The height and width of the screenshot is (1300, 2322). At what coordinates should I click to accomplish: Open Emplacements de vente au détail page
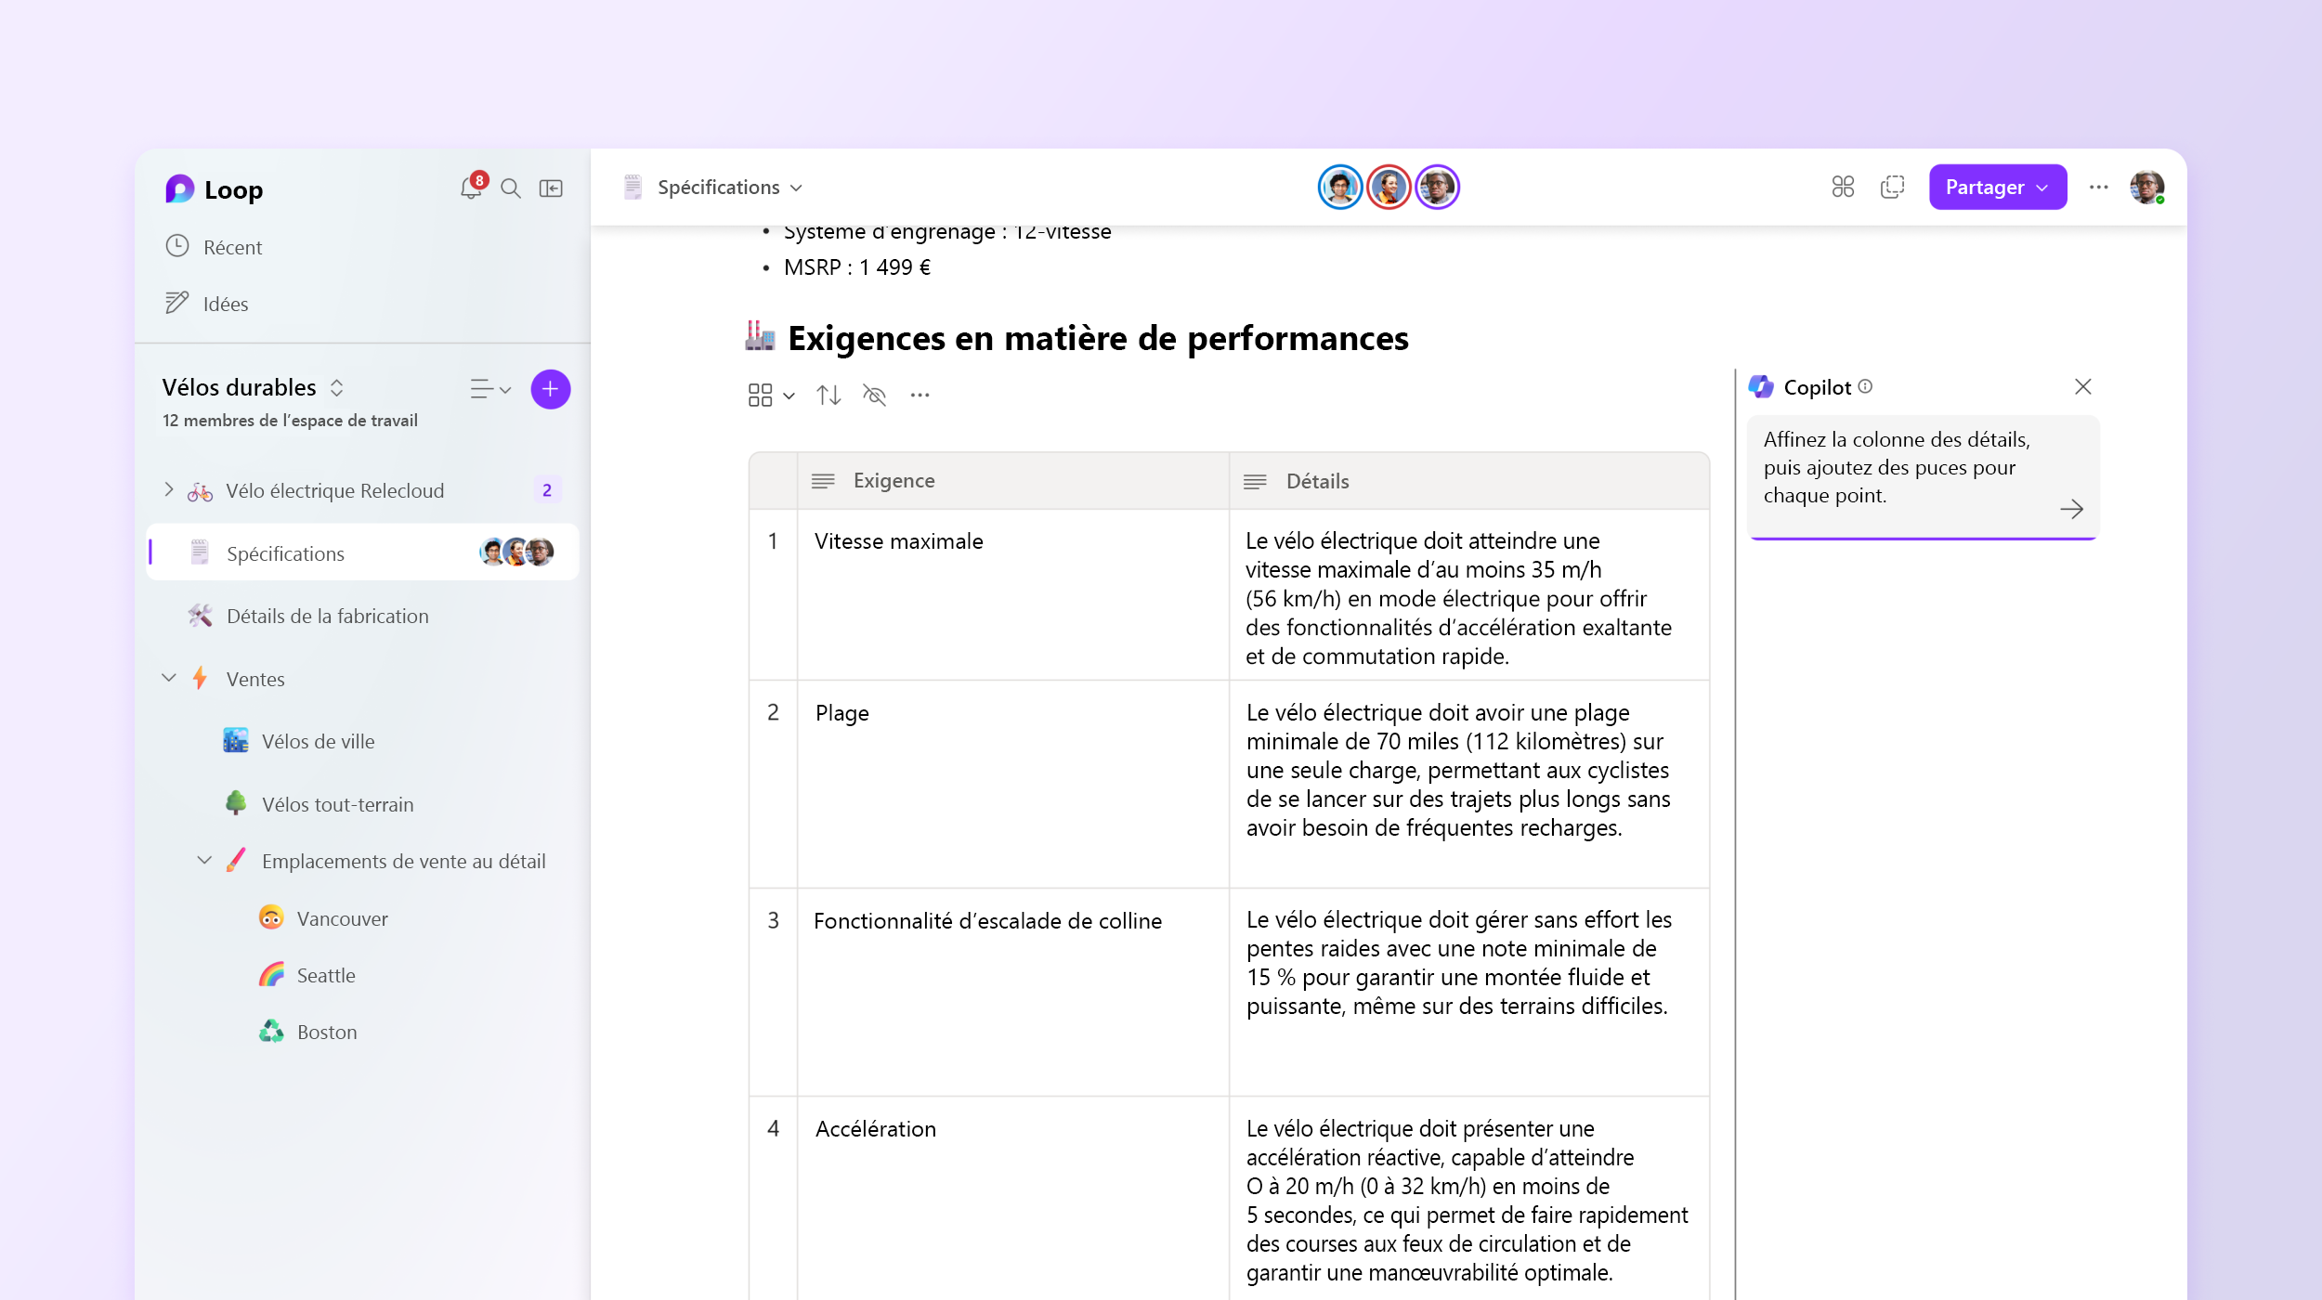tap(403, 861)
